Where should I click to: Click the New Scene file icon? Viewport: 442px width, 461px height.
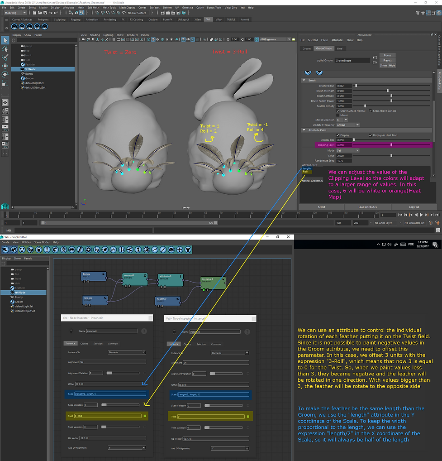(35, 13)
